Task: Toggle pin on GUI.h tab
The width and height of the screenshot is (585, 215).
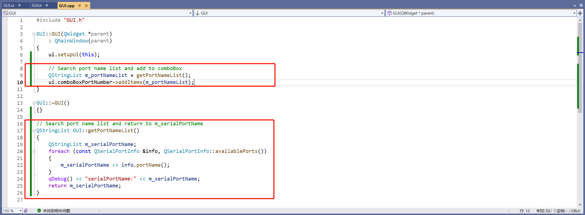Action: click(47, 6)
